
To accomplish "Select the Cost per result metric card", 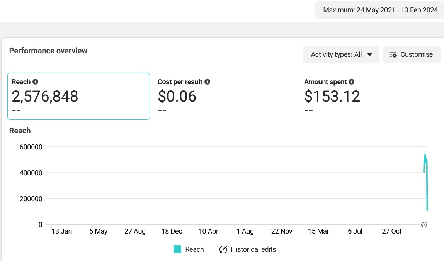I will 224,96.
